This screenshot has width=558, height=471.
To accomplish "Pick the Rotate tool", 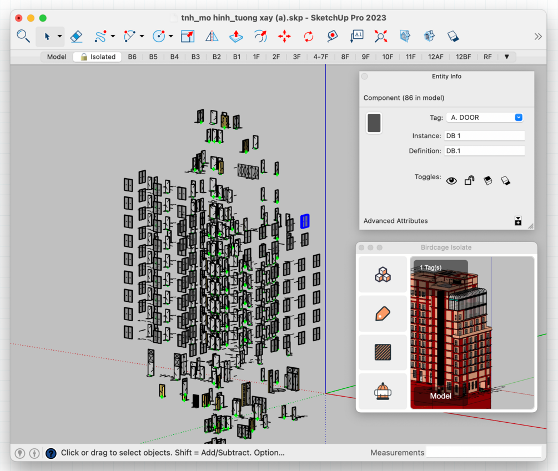I will tap(308, 37).
